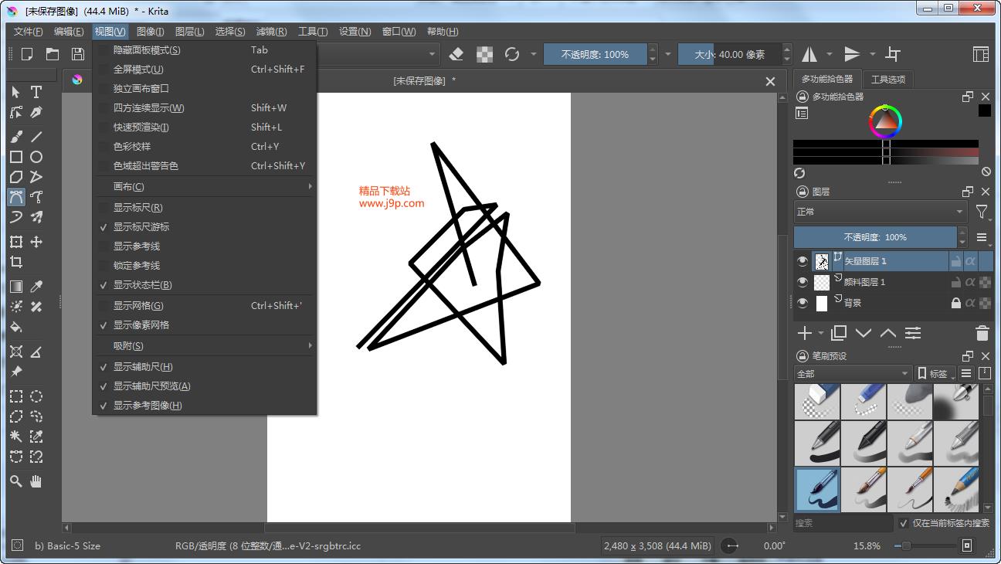Open the 文件(F) menu
1001x564 pixels.
pos(29,32)
